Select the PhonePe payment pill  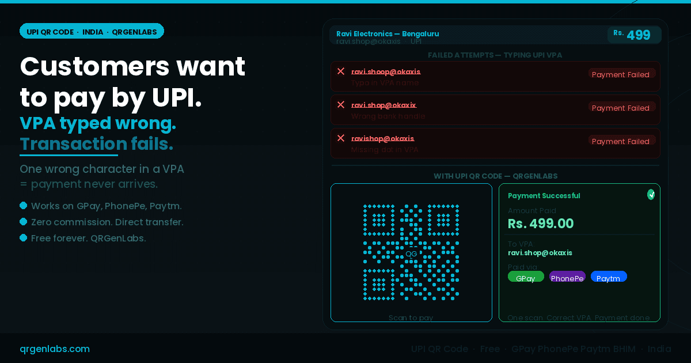click(x=567, y=277)
